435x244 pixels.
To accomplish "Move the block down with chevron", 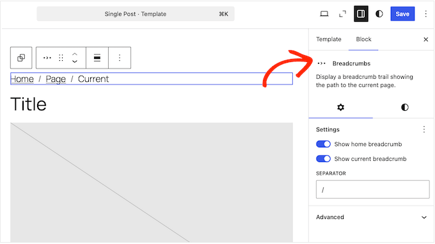I will (x=75, y=61).
